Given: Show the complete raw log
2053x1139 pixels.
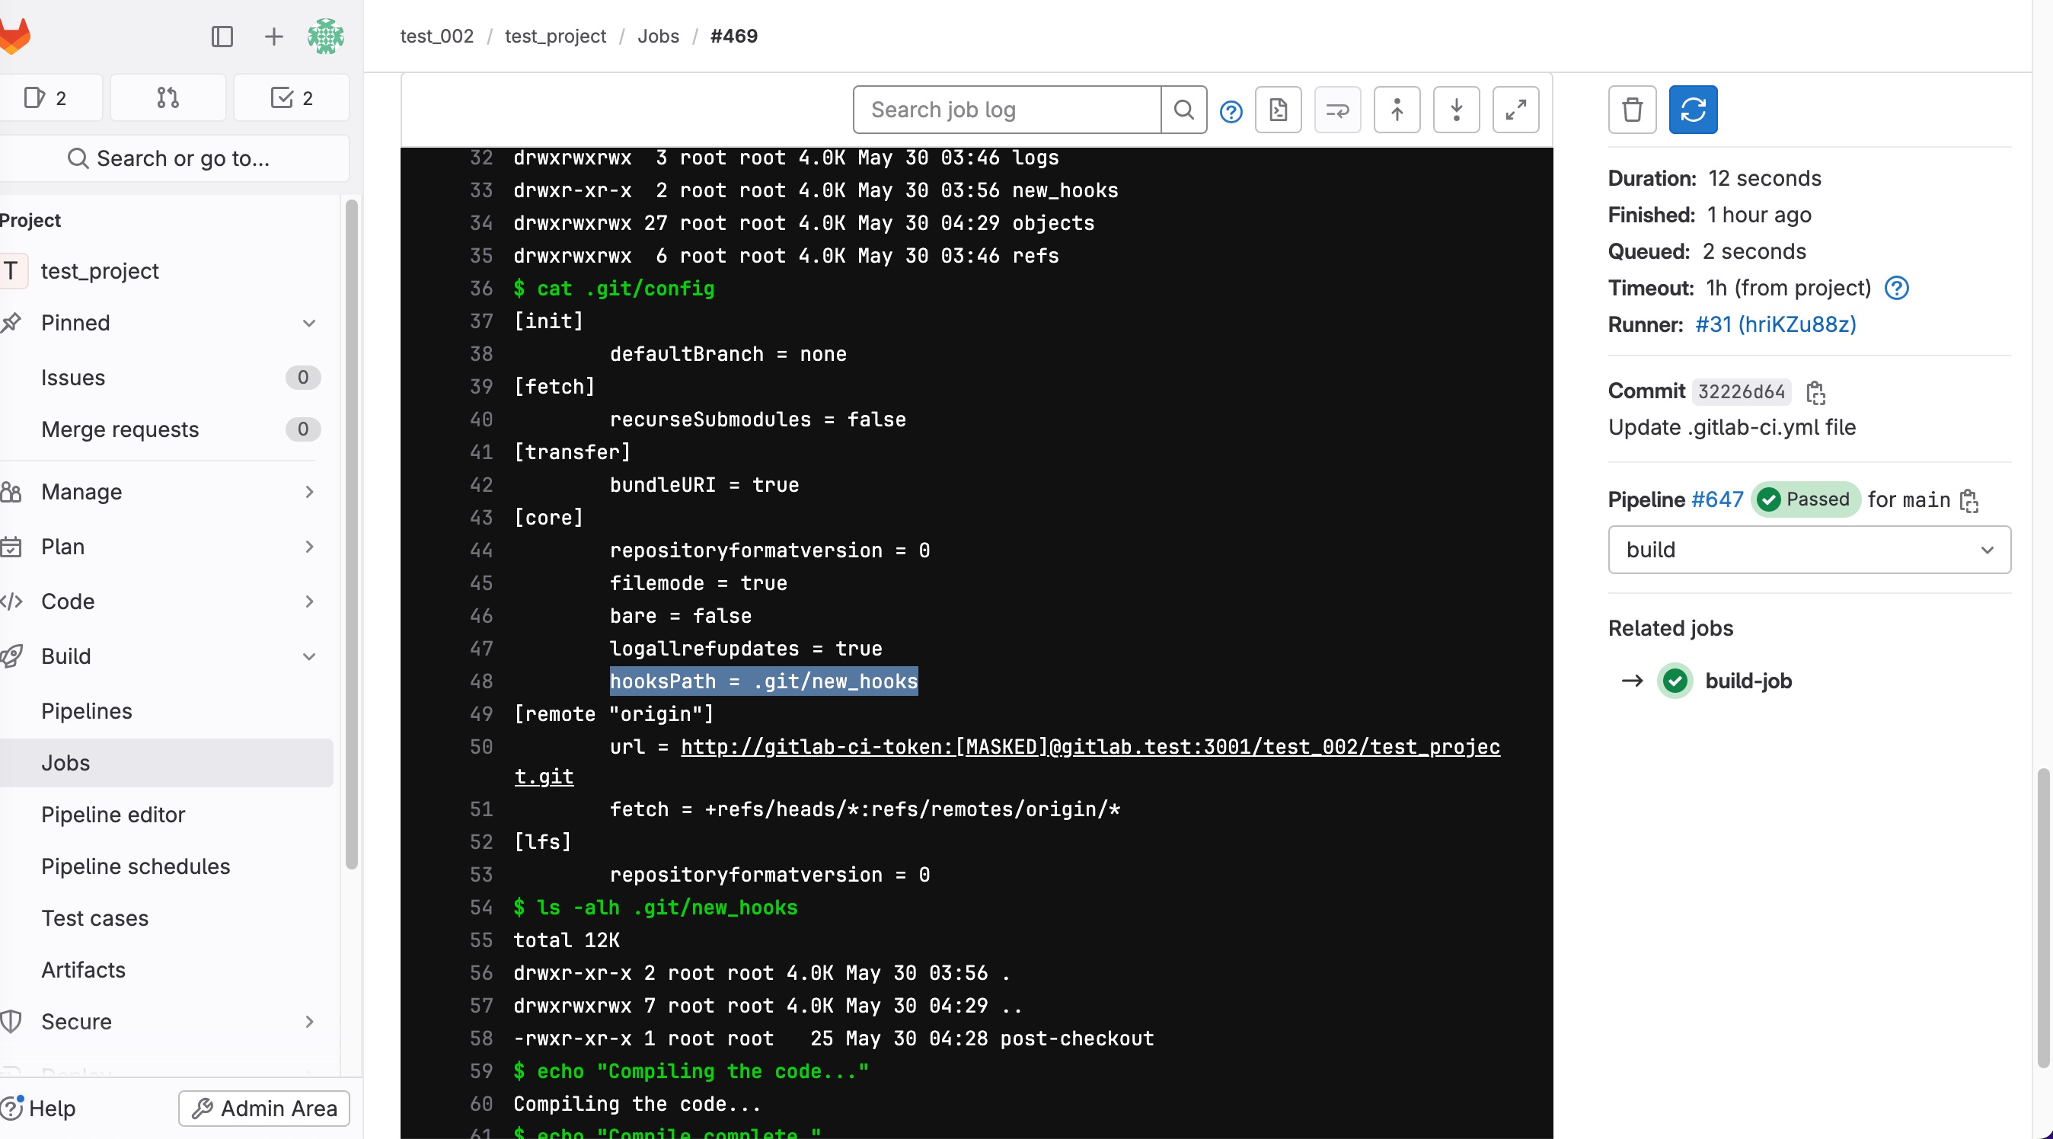Looking at the screenshot, I should (1278, 109).
